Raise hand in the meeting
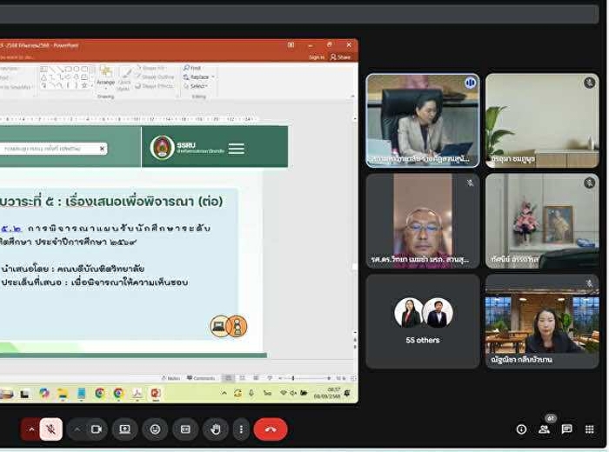Viewport: 609px width, 452px height. [x=215, y=429]
